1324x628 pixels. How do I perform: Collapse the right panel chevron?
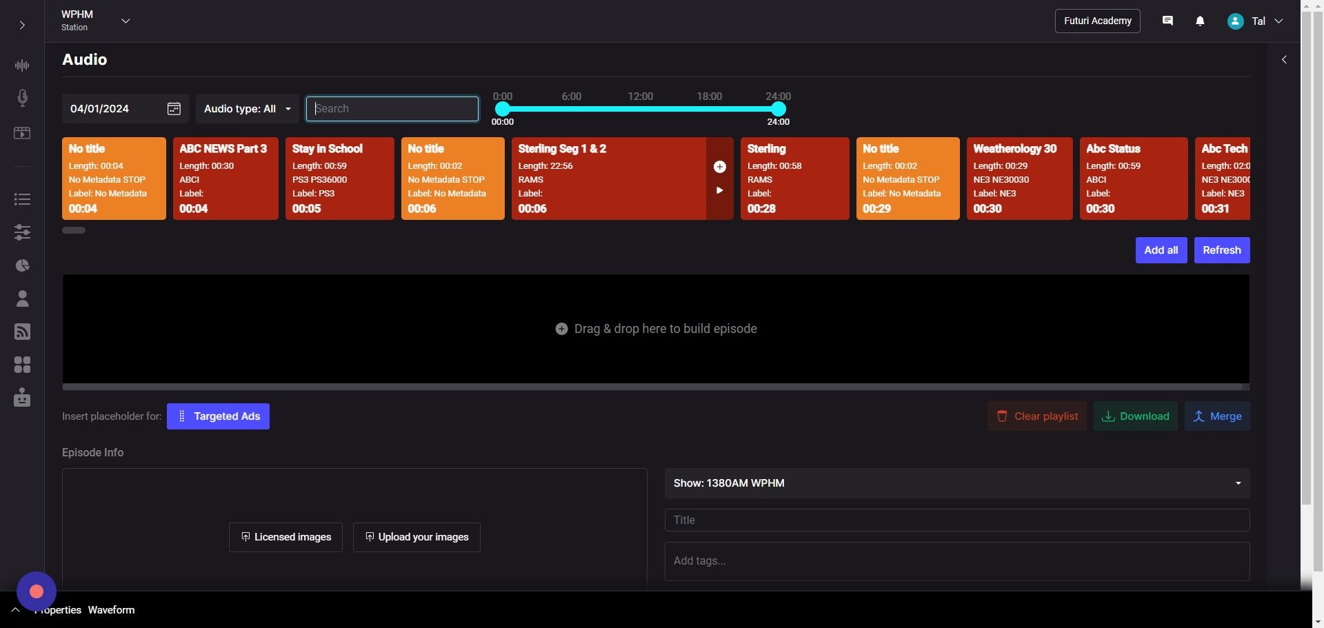click(1284, 60)
